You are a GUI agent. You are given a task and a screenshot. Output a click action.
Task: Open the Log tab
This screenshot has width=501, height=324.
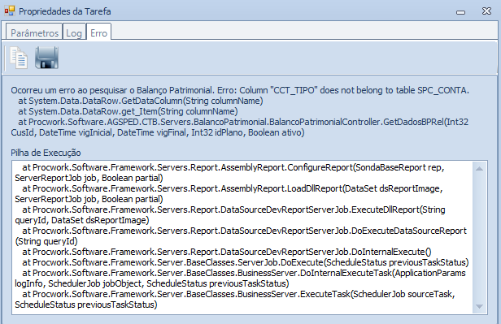coord(74,32)
